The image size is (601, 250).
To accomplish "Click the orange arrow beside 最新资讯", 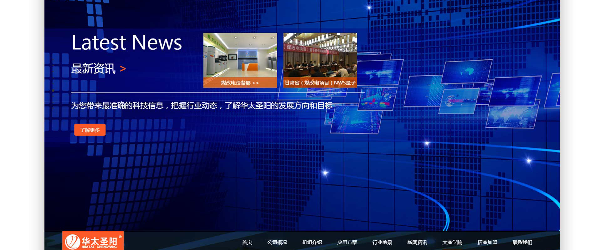I will tap(123, 69).
